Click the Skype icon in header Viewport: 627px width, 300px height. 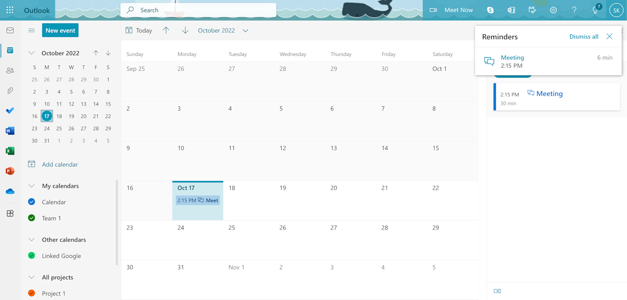pyautogui.click(x=490, y=10)
